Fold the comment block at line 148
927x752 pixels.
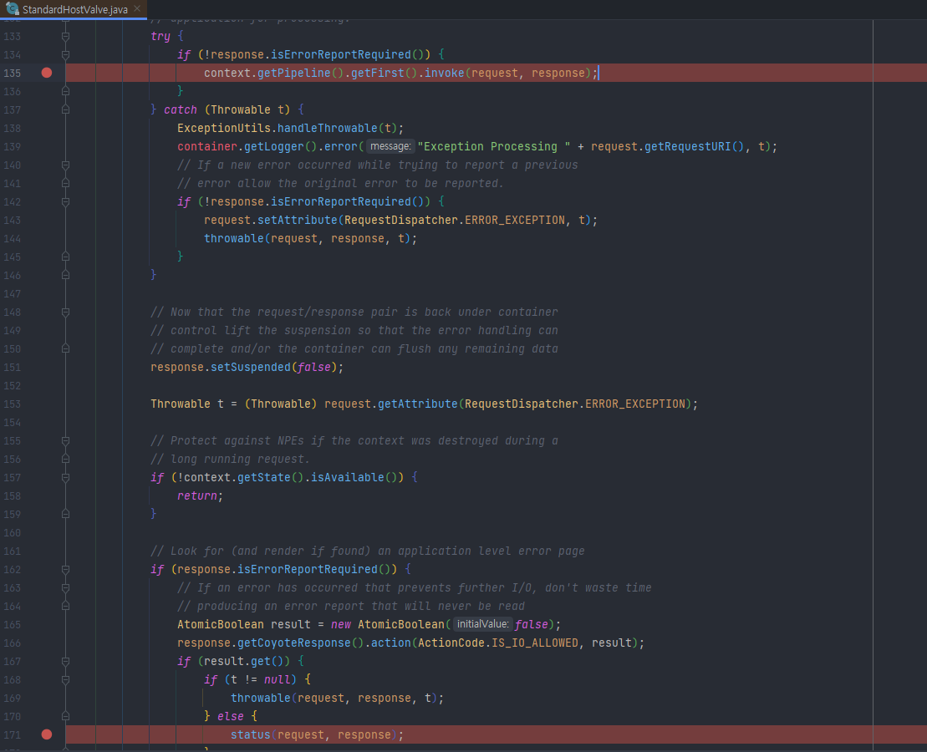[66, 312]
